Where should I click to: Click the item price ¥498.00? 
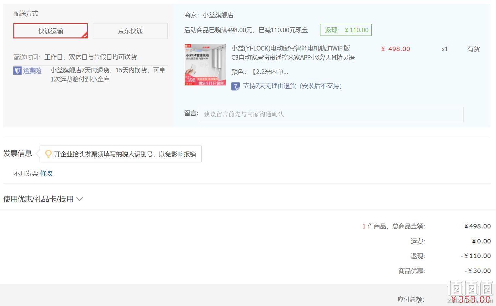click(395, 49)
